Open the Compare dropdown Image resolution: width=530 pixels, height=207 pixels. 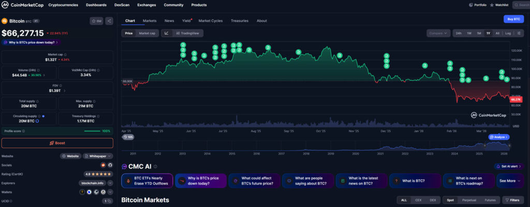tap(438, 33)
